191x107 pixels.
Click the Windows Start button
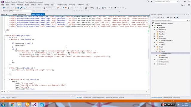pos(3,105)
